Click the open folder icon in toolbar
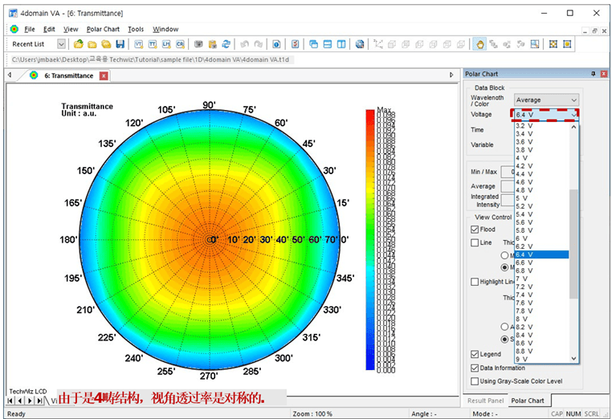Screen dimensions: 612x419 92,44
